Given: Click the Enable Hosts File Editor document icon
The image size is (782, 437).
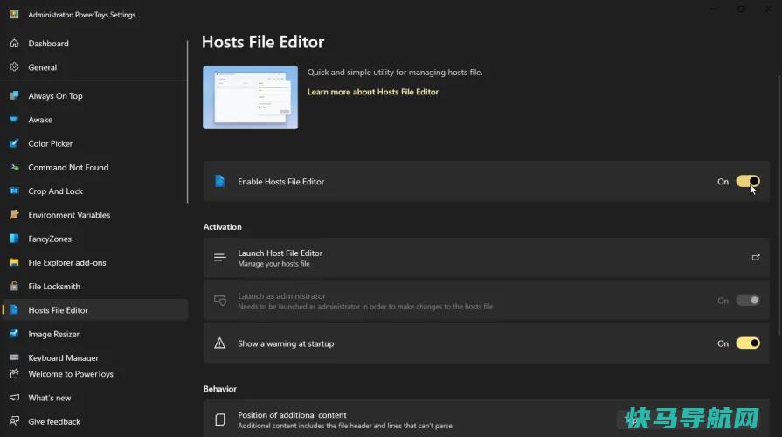Looking at the screenshot, I should tap(219, 181).
